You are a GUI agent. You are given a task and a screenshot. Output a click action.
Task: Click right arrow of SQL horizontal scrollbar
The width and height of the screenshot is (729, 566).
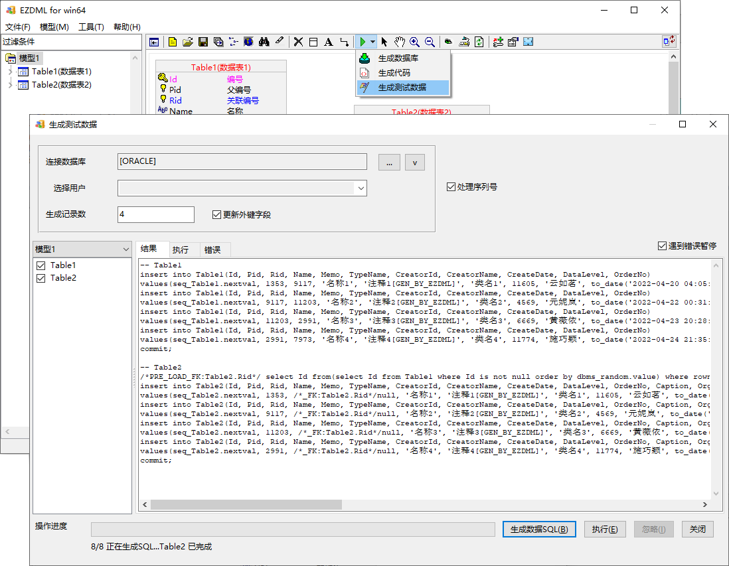click(705, 505)
